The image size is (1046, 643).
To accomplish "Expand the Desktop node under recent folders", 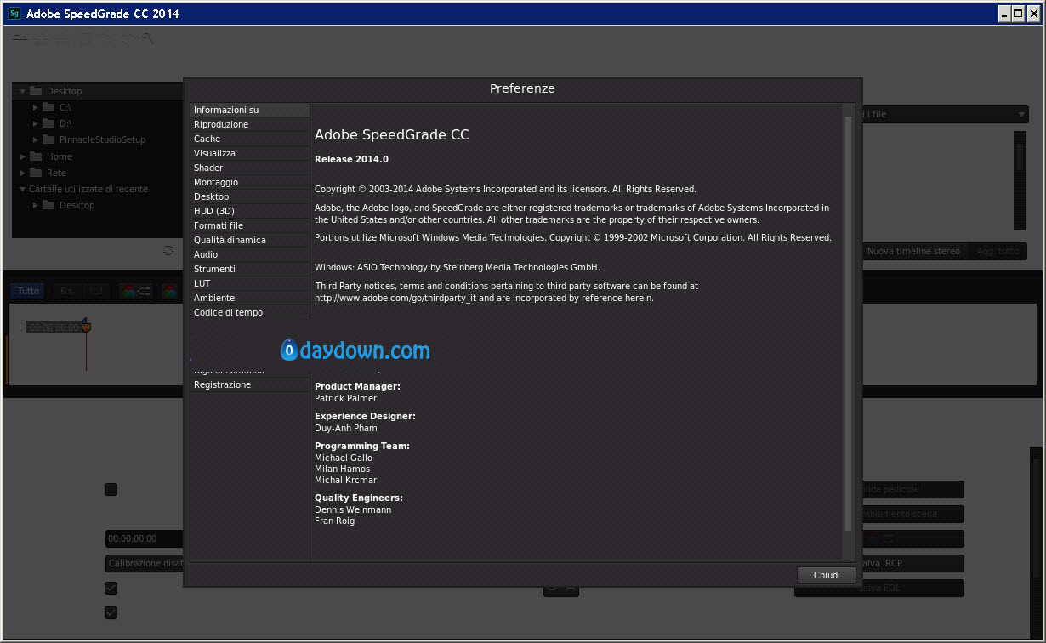I will (36, 205).
